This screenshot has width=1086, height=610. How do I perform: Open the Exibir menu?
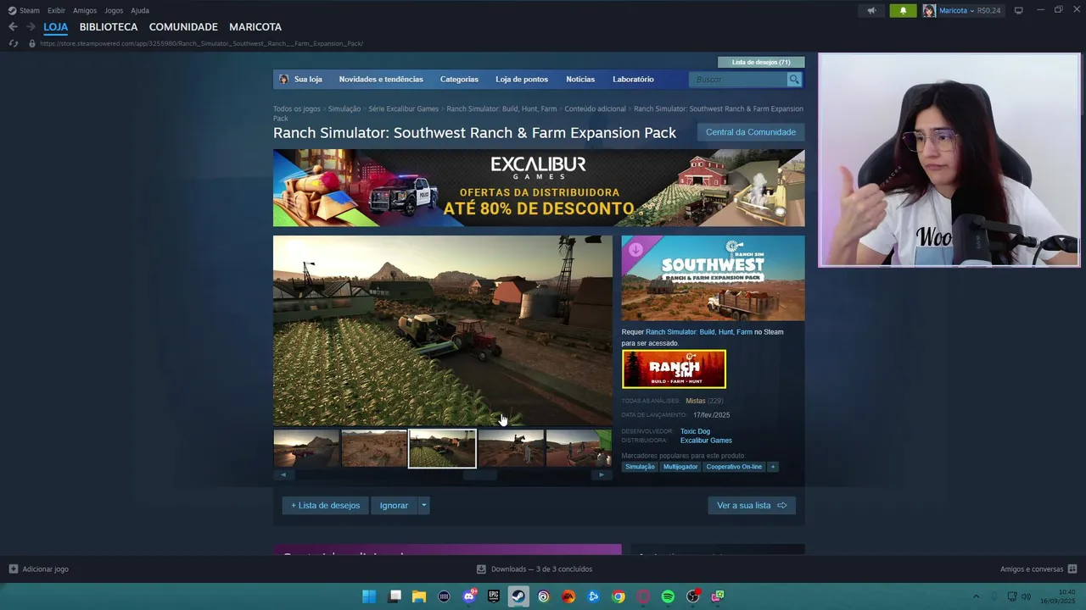click(56, 10)
